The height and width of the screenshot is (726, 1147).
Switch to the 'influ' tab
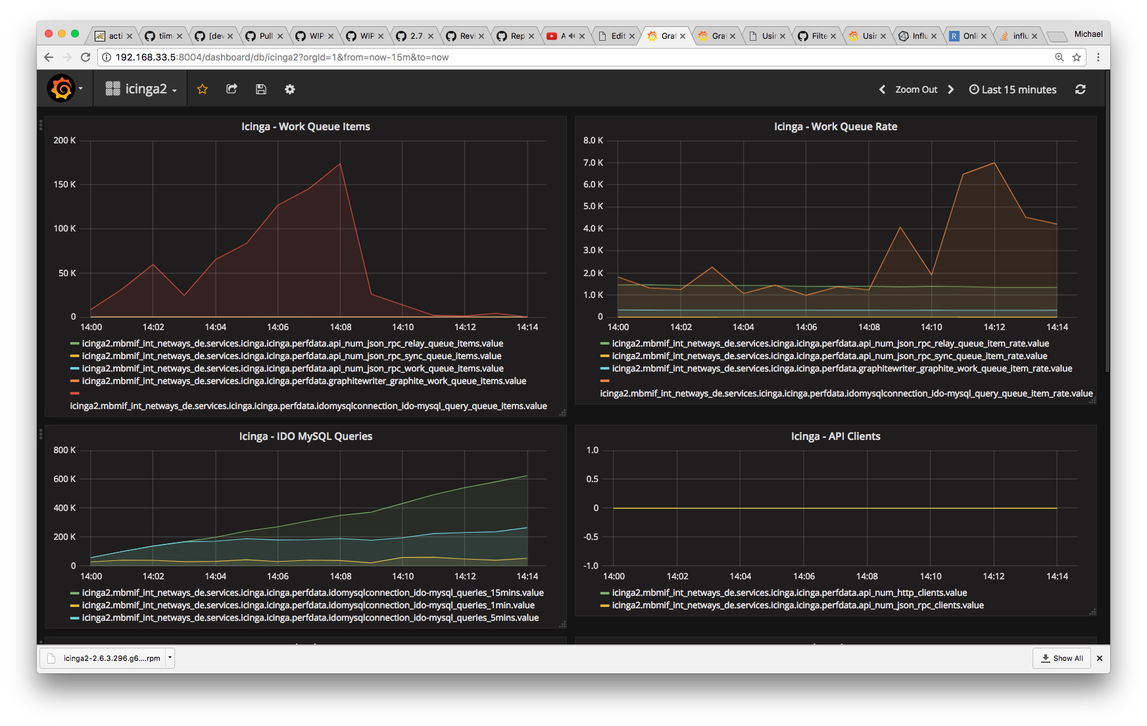click(x=1018, y=36)
